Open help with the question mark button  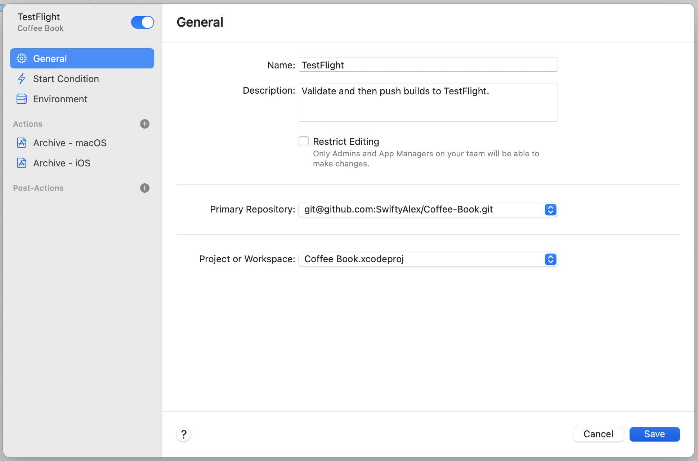tap(184, 434)
